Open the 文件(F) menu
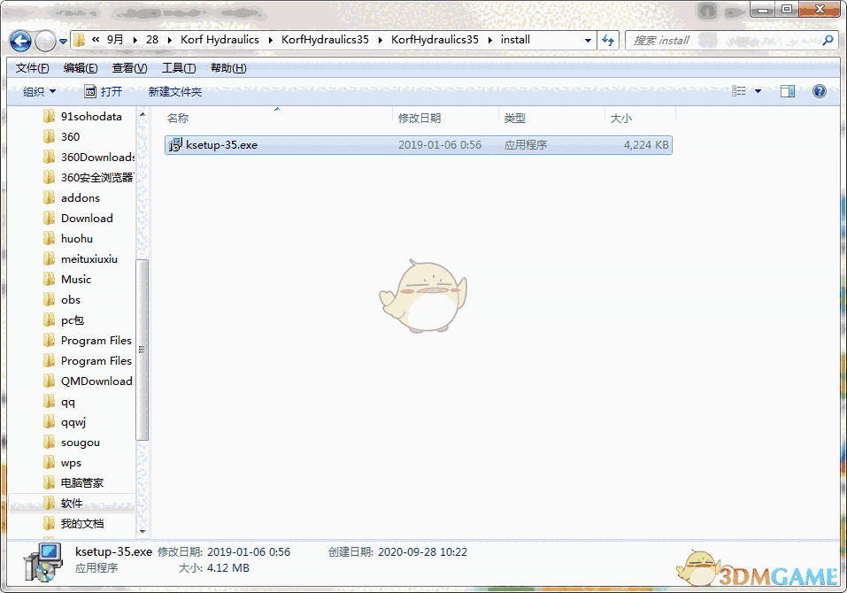Image resolution: width=847 pixels, height=593 pixels. pos(32,68)
